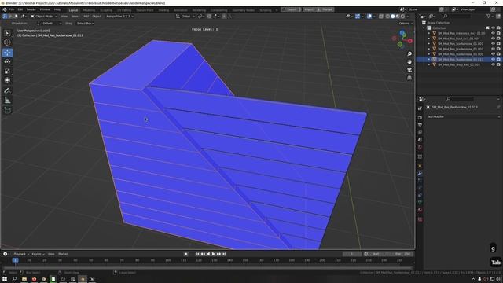Toggle X-ray mode in viewport header
Image resolution: width=503 pixels, height=283 pixels.
[380, 16]
